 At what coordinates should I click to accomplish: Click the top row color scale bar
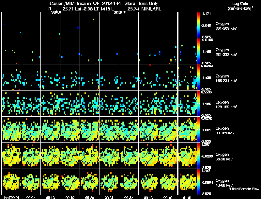[198, 25]
